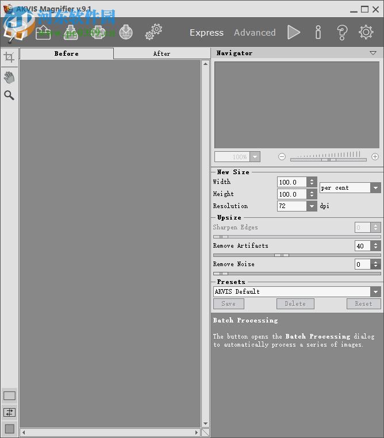Screen dimensions: 384x438
Task: Open the AKVIS Default presets dropdown
Action: coord(375,291)
